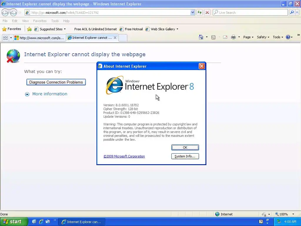Click Show Desktop quick launch icon
Screen dimensions: 301x226
coord(34,222)
